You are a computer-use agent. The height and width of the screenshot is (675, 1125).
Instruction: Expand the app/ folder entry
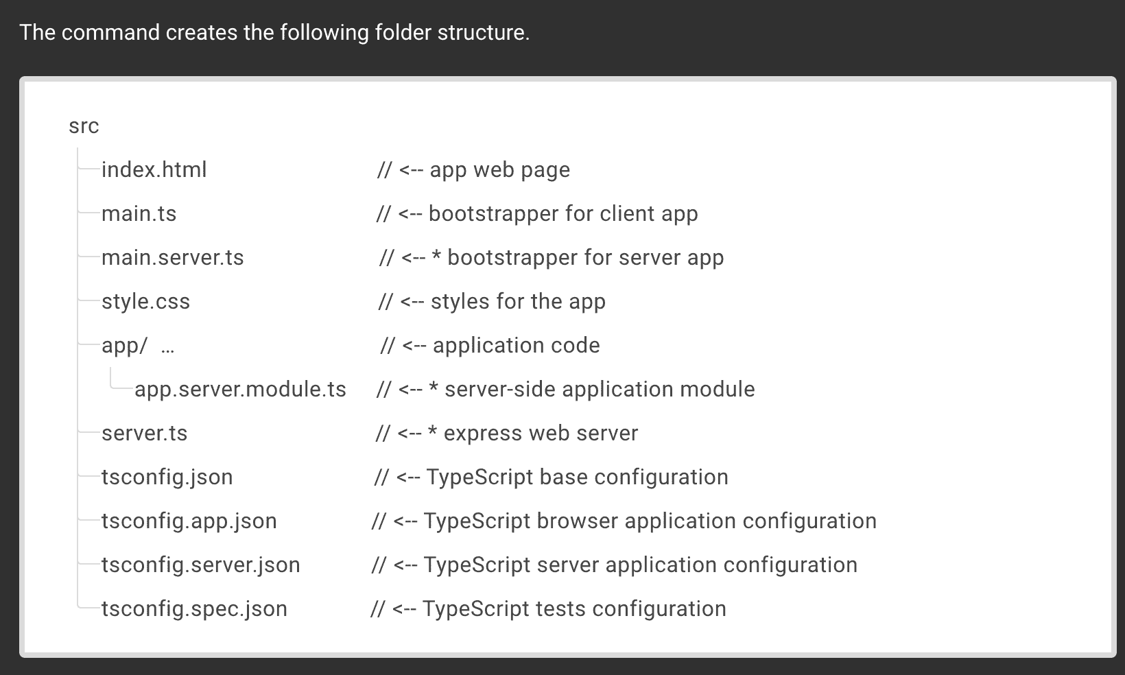point(124,346)
